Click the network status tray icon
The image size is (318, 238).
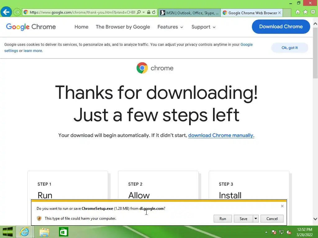click(x=281, y=232)
